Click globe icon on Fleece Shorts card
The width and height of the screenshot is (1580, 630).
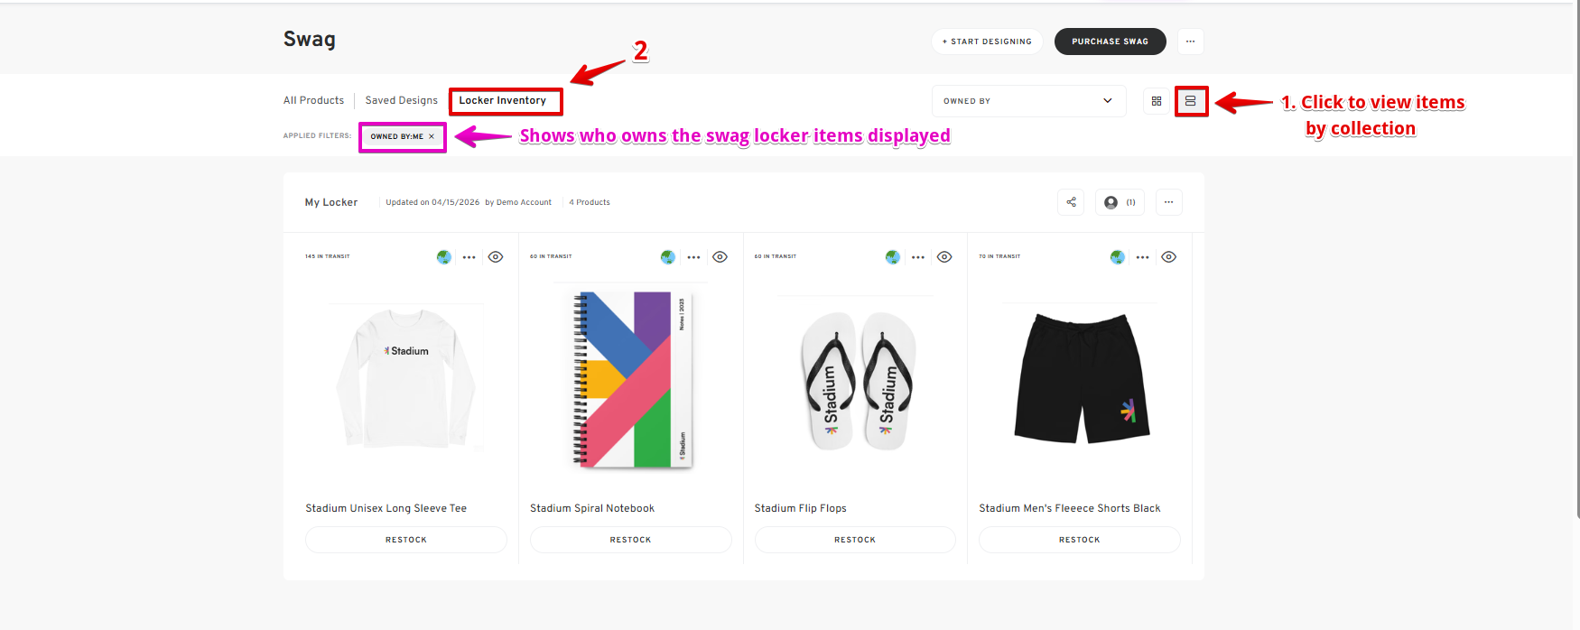(x=1118, y=257)
